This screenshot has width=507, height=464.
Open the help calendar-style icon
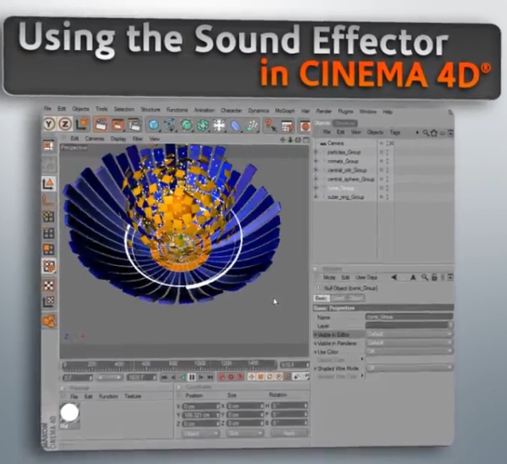[287, 126]
